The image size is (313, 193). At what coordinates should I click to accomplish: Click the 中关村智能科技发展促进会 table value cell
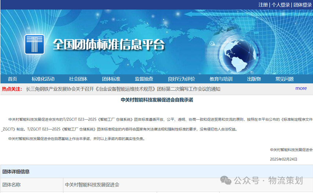click(188, 185)
